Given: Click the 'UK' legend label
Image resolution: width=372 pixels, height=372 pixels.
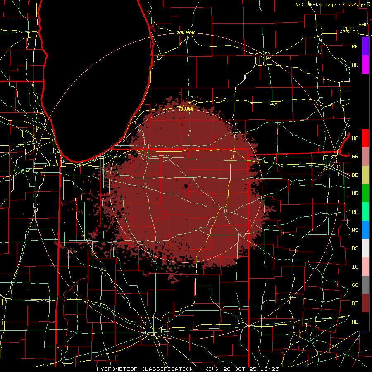Looking at the screenshot, I should click(355, 65).
